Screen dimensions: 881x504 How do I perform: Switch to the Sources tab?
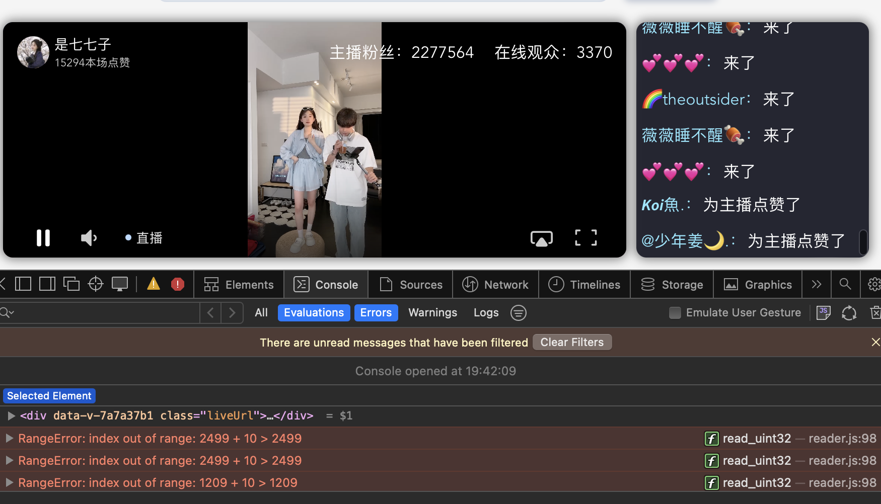[410, 284]
